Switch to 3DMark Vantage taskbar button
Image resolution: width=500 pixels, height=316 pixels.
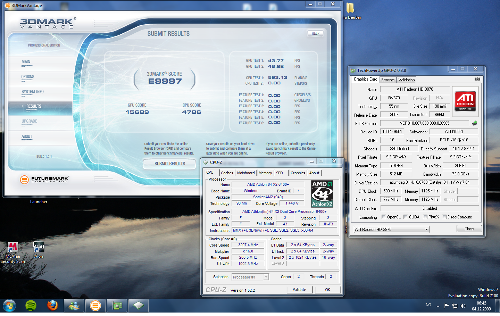(95, 306)
